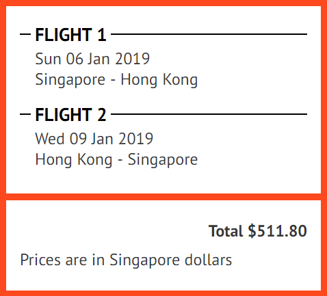Click Hong Kong in the Flight 1 route
The width and height of the screenshot is (327, 296).
(x=159, y=80)
